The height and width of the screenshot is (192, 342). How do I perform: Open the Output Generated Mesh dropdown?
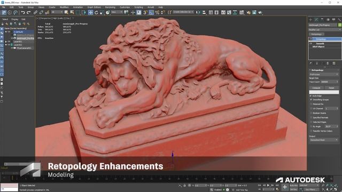pos(324,140)
